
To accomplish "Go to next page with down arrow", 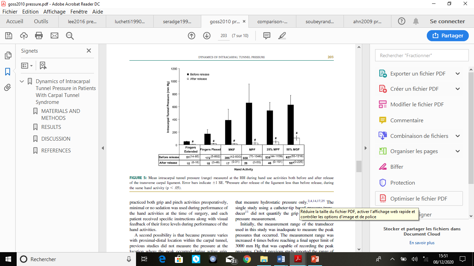I will pyautogui.click(x=207, y=36).
